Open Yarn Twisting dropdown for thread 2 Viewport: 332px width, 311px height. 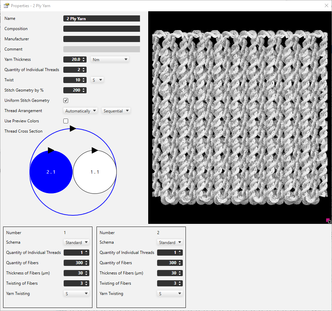tap(170, 294)
